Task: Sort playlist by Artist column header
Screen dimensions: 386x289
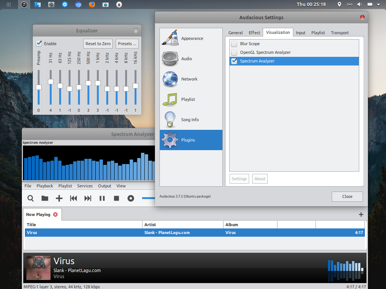Action: pyautogui.click(x=183, y=225)
